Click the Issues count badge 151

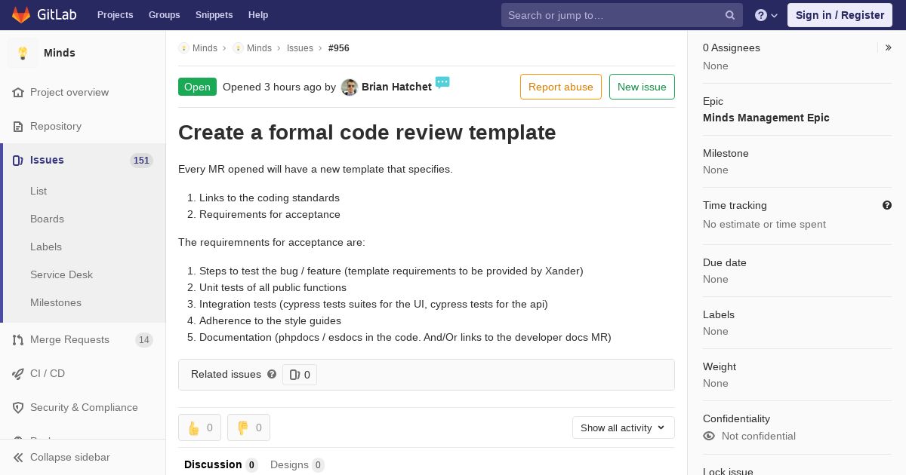141,160
